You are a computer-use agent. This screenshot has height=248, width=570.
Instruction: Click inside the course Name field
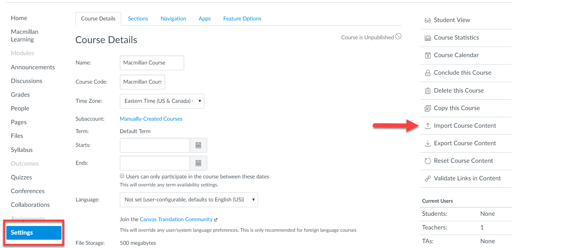click(x=152, y=63)
